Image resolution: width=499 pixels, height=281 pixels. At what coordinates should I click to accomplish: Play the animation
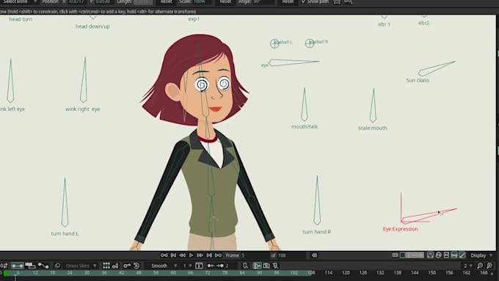[191, 255]
